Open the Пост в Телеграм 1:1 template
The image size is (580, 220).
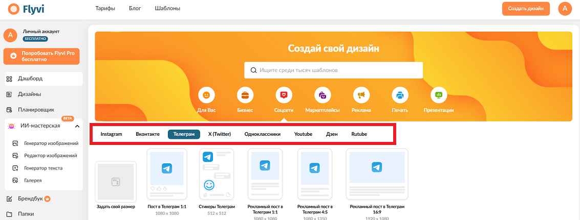(x=167, y=175)
